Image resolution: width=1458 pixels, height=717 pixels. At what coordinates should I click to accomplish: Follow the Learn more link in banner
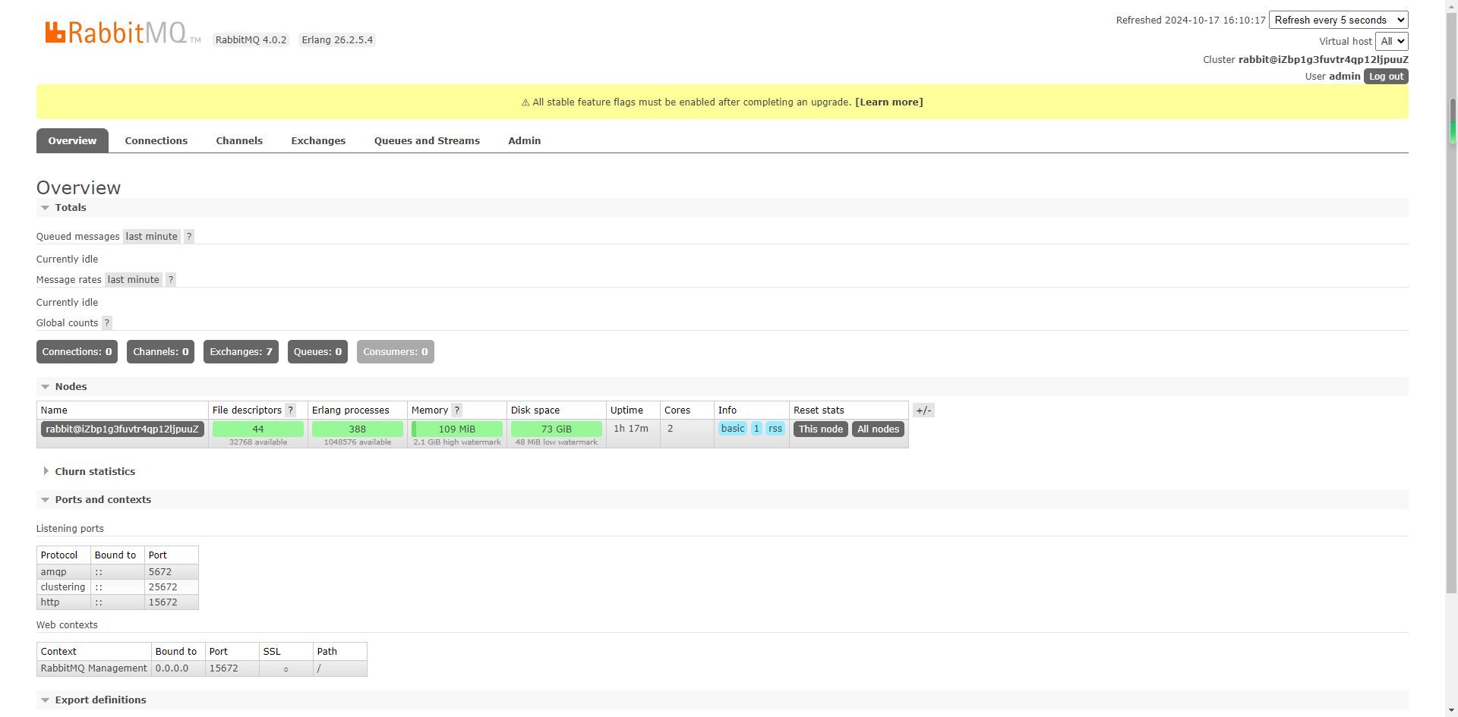(x=889, y=102)
